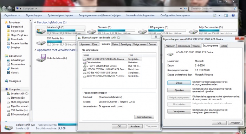The width and height of the screenshot is (246, 134).
Task: Click Systeemeigenschappen in the toolbar
Action: [60, 15]
